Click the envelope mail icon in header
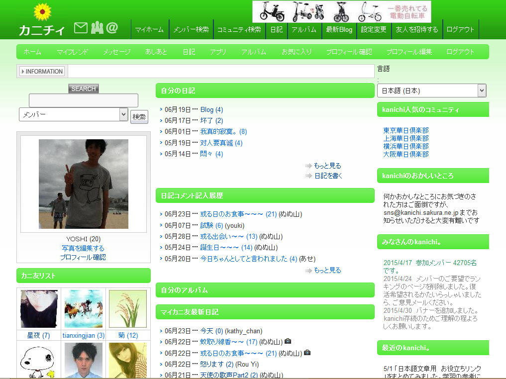506x379 pixels. point(81,28)
